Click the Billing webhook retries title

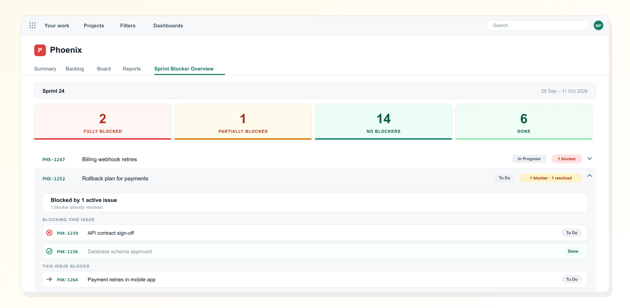[x=110, y=159]
